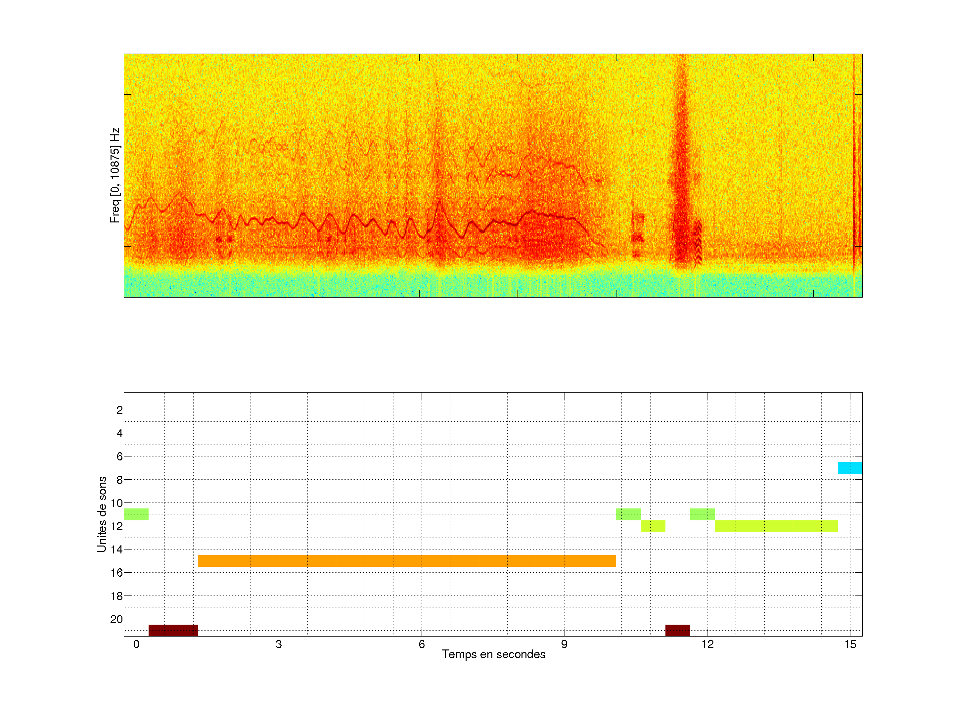The image size is (953, 715).
Task: Click the thin vertical line at spectrogram's right edge
Action: [854, 172]
